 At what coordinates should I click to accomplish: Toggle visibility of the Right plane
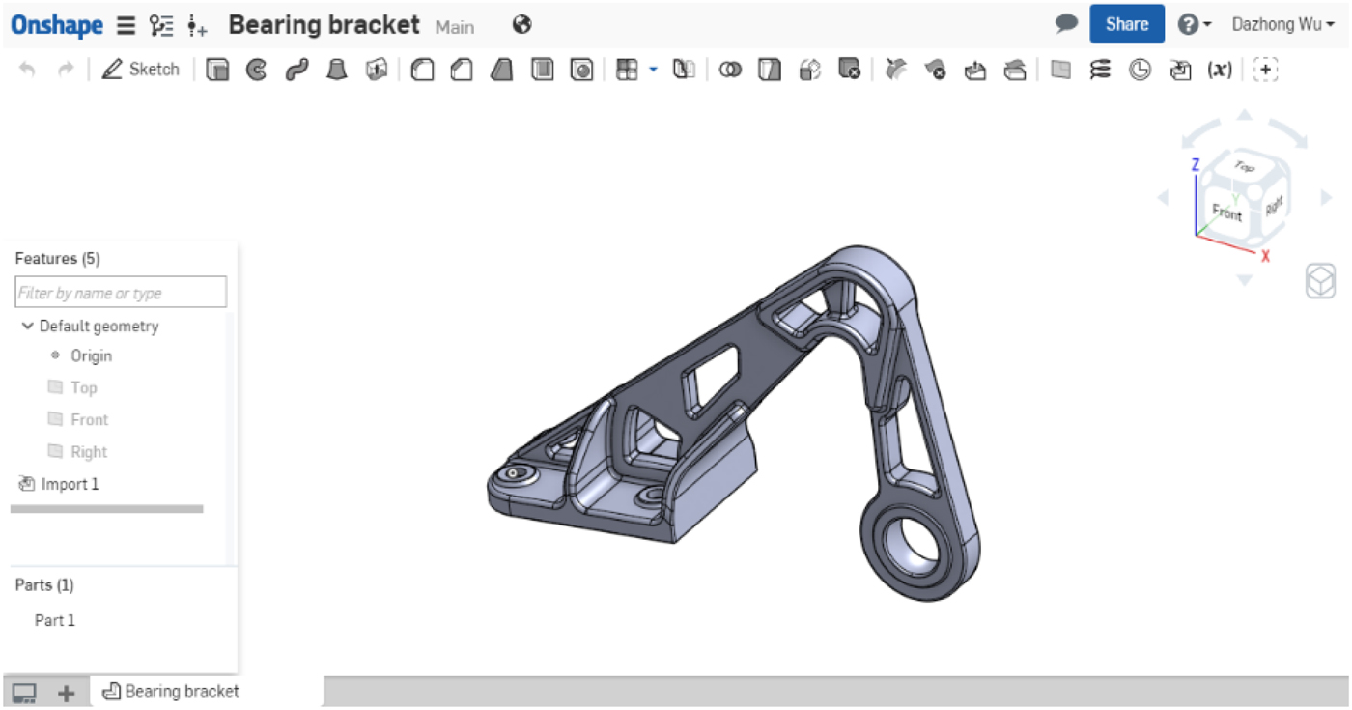click(x=56, y=451)
